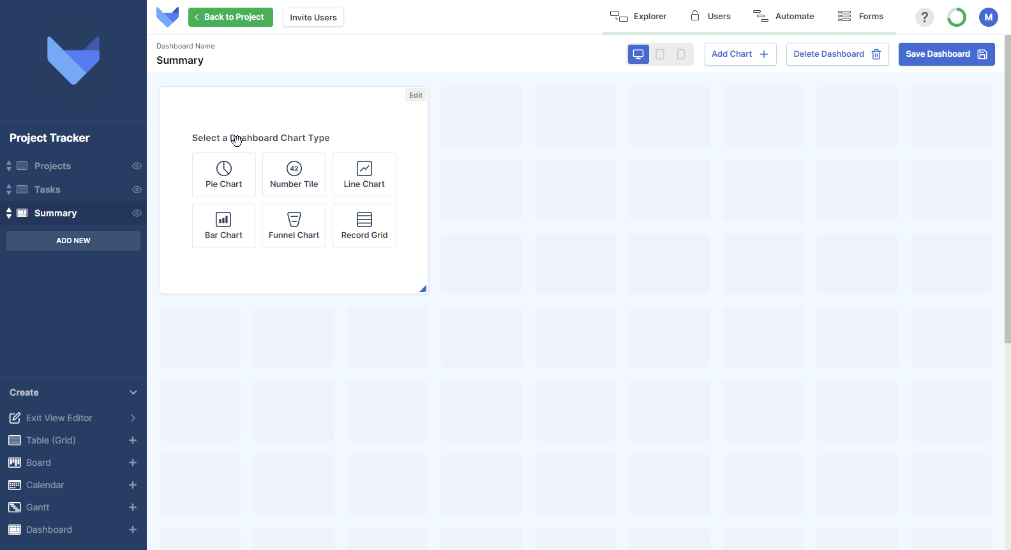The height and width of the screenshot is (550, 1011).
Task: Click Save Dashboard button
Action: tap(947, 54)
